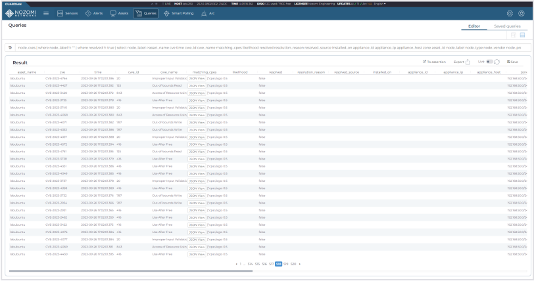Click the query history icon beside query
The image size is (534, 281).
pos(10,47)
